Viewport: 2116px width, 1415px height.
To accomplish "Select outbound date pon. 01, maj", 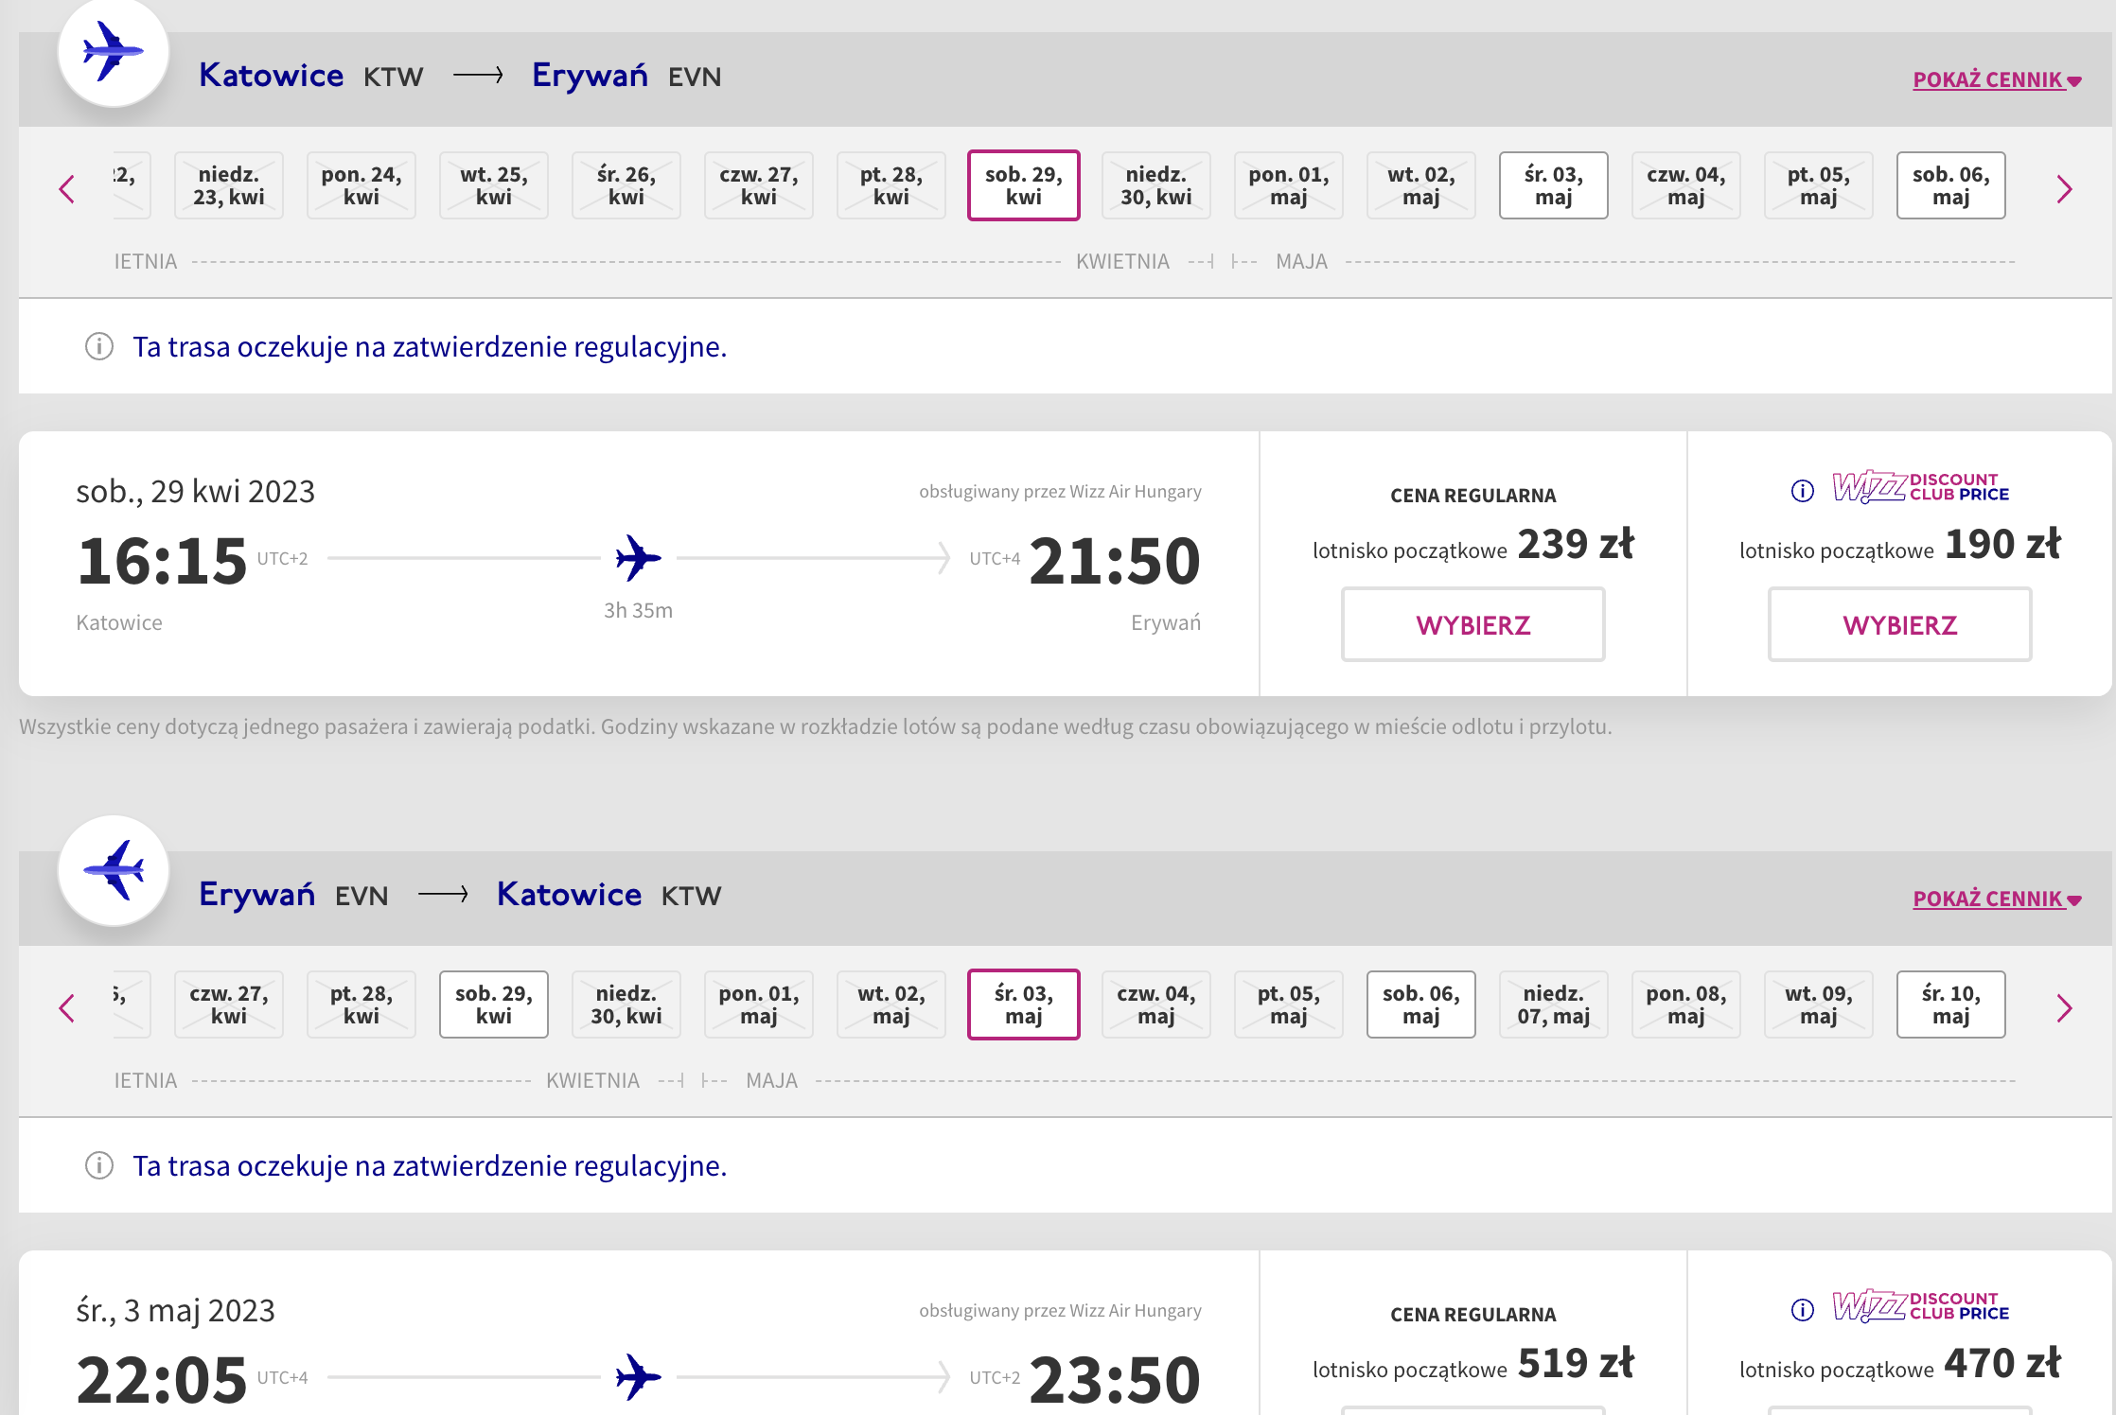I will [x=1289, y=185].
